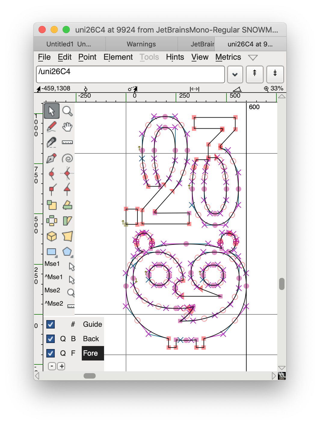Open the View menu
This screenshot has width=320, height=425.
tap(200, 57)
